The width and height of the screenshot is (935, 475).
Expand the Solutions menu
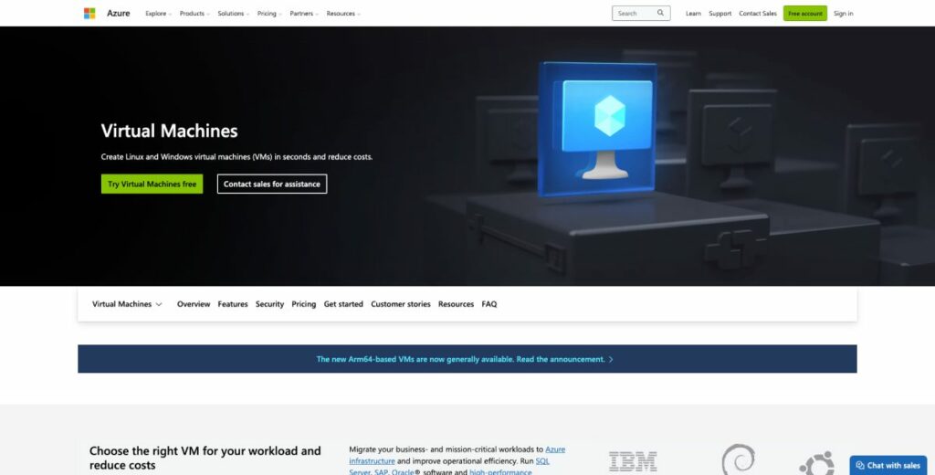(233, 13)
